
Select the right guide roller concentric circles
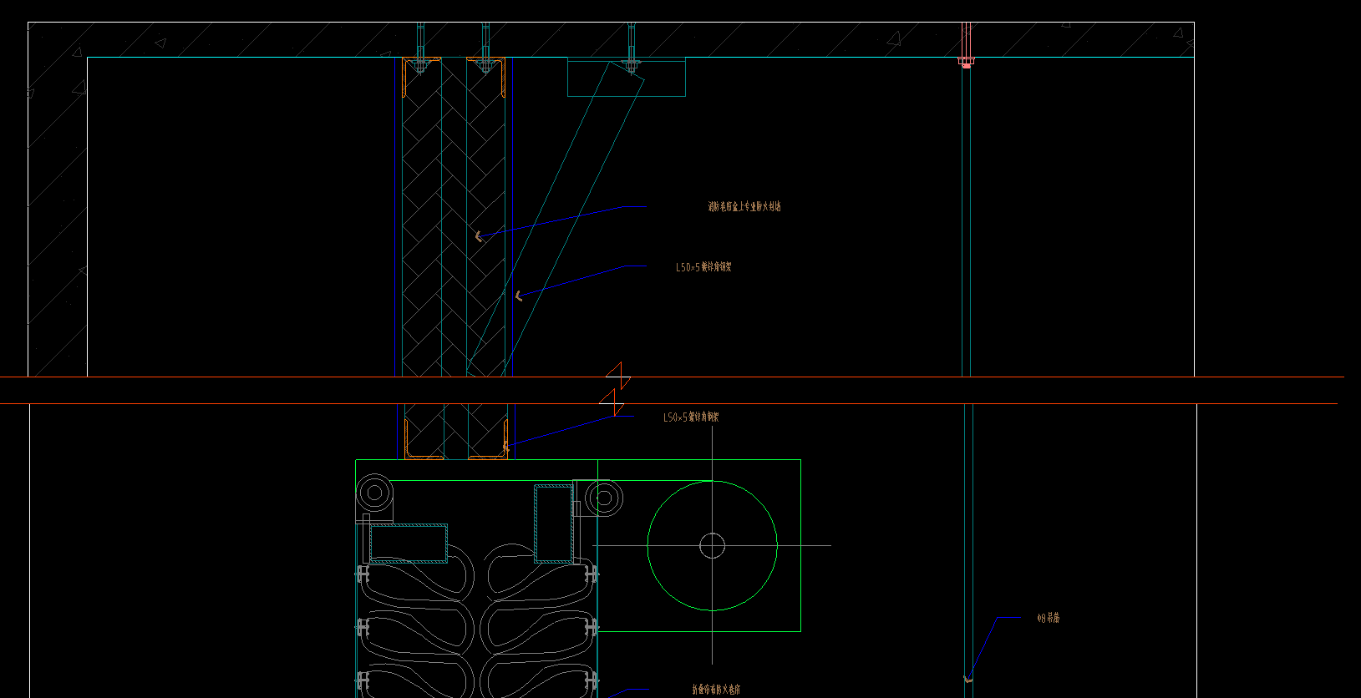604,498
